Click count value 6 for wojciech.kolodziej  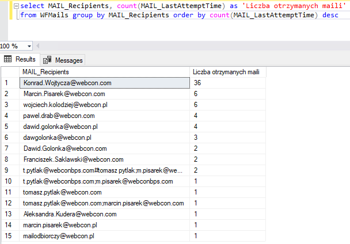[x=228, y=105]
